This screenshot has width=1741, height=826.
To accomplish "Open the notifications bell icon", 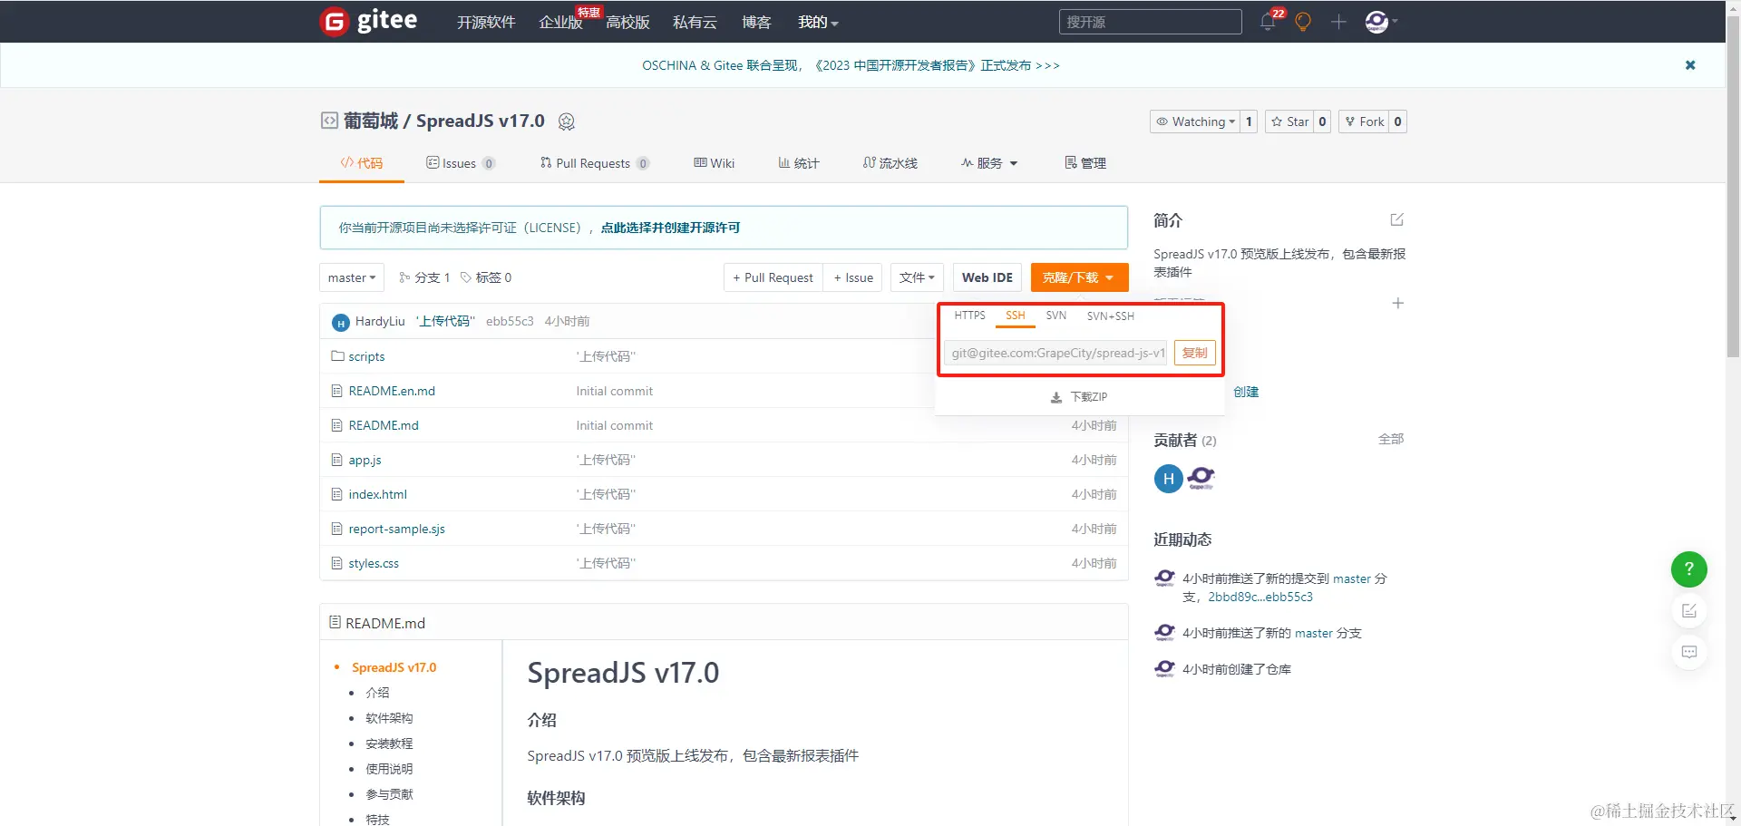I will [x=1268, y=22].
